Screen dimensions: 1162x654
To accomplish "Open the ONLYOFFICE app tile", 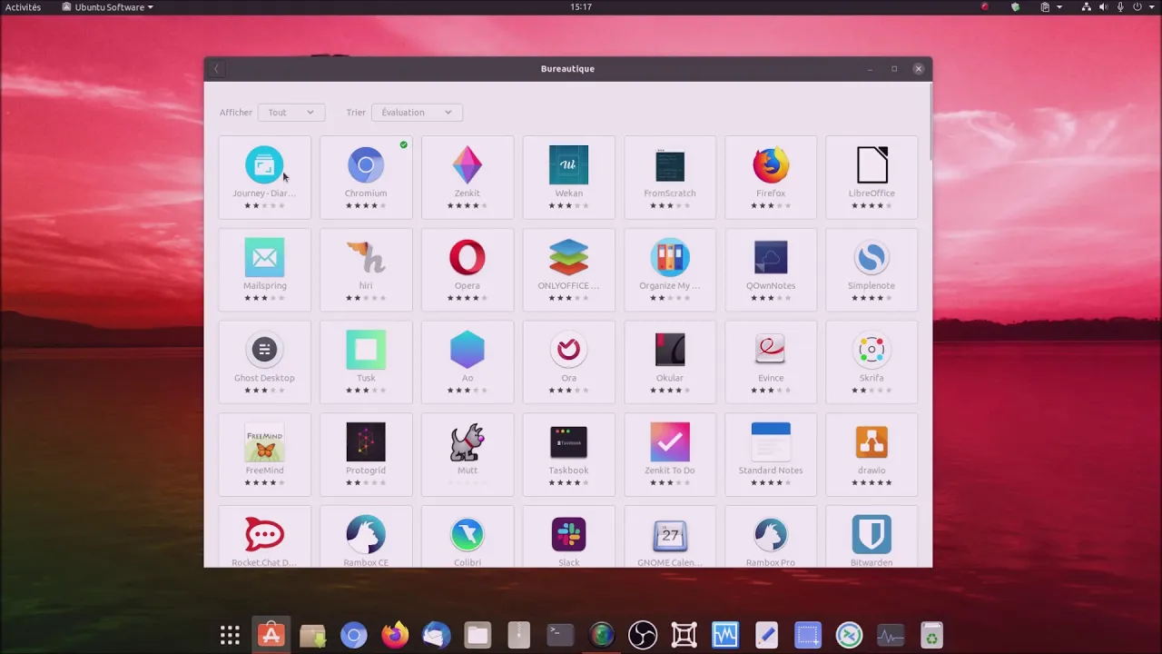I will point(568,270).
